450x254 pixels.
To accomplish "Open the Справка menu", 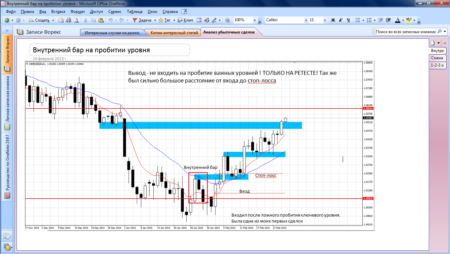I will (170, 12).
